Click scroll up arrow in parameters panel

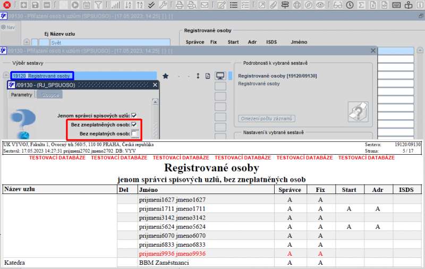tap(155, 102)
